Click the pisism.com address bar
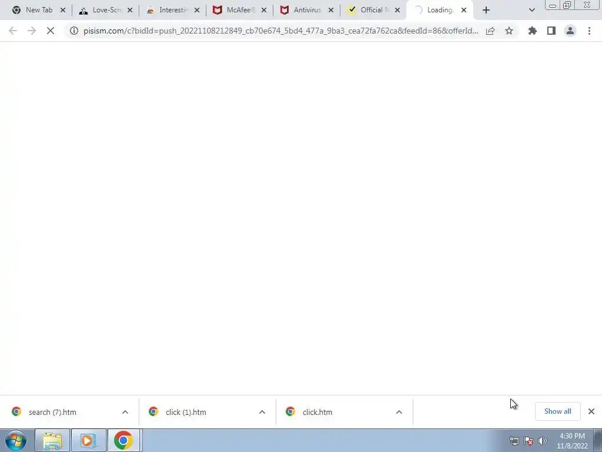 click(x=280, y=31)
